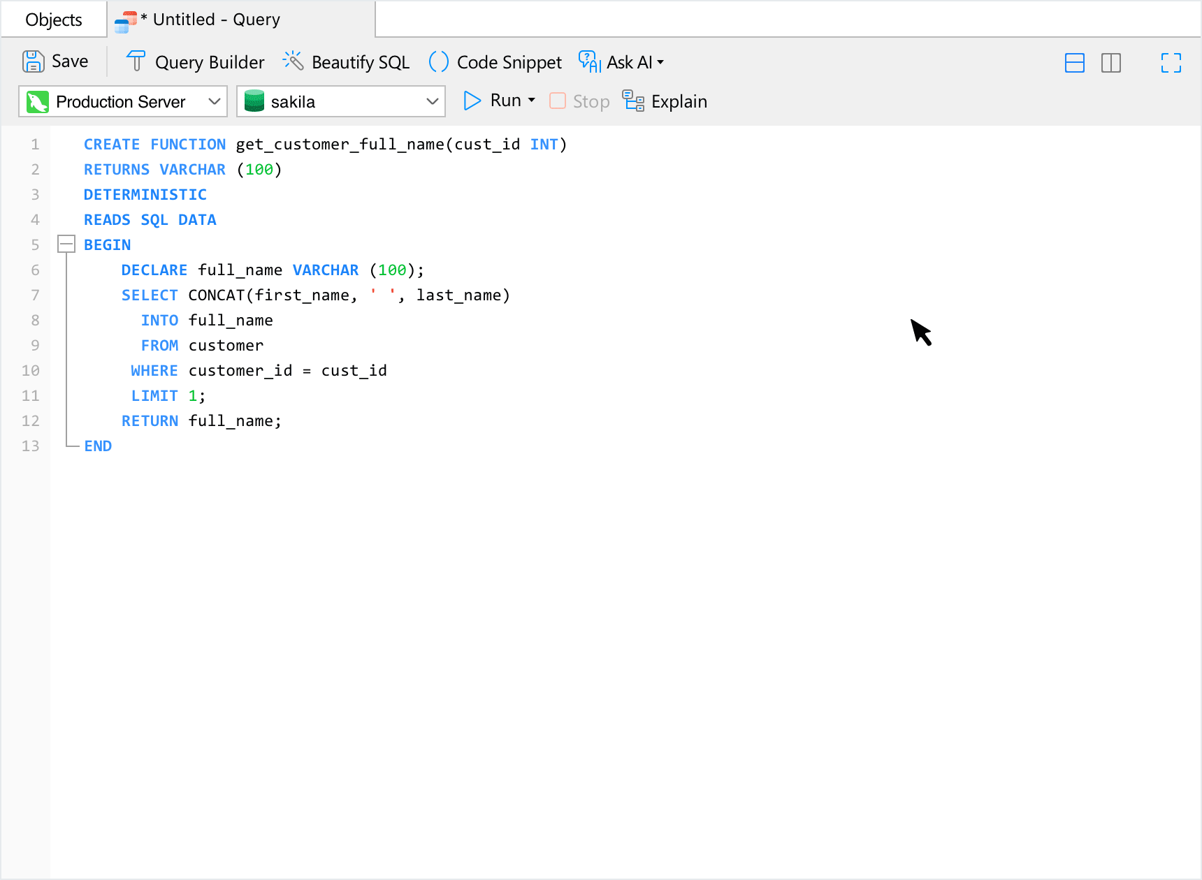
Task: Open the Ask AI dropdown arrow
Action: [660, 62]
